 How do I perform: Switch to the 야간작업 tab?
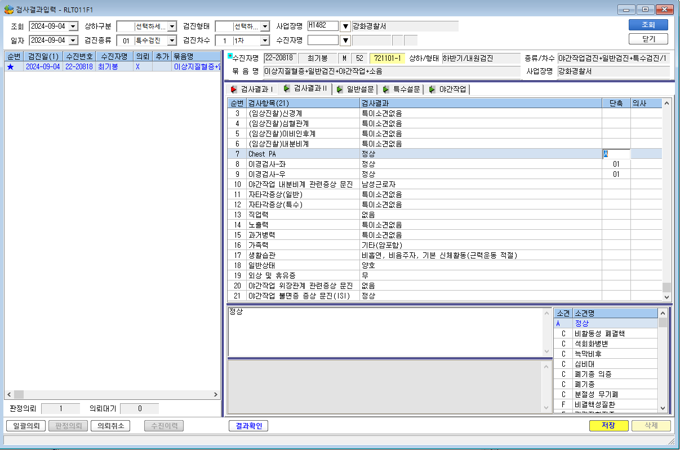tap(449, 90)
